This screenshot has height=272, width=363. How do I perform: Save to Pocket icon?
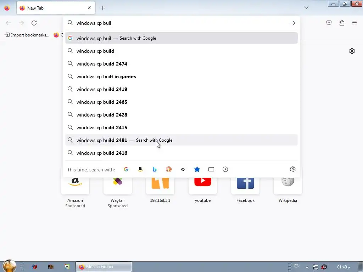(329, 23)
